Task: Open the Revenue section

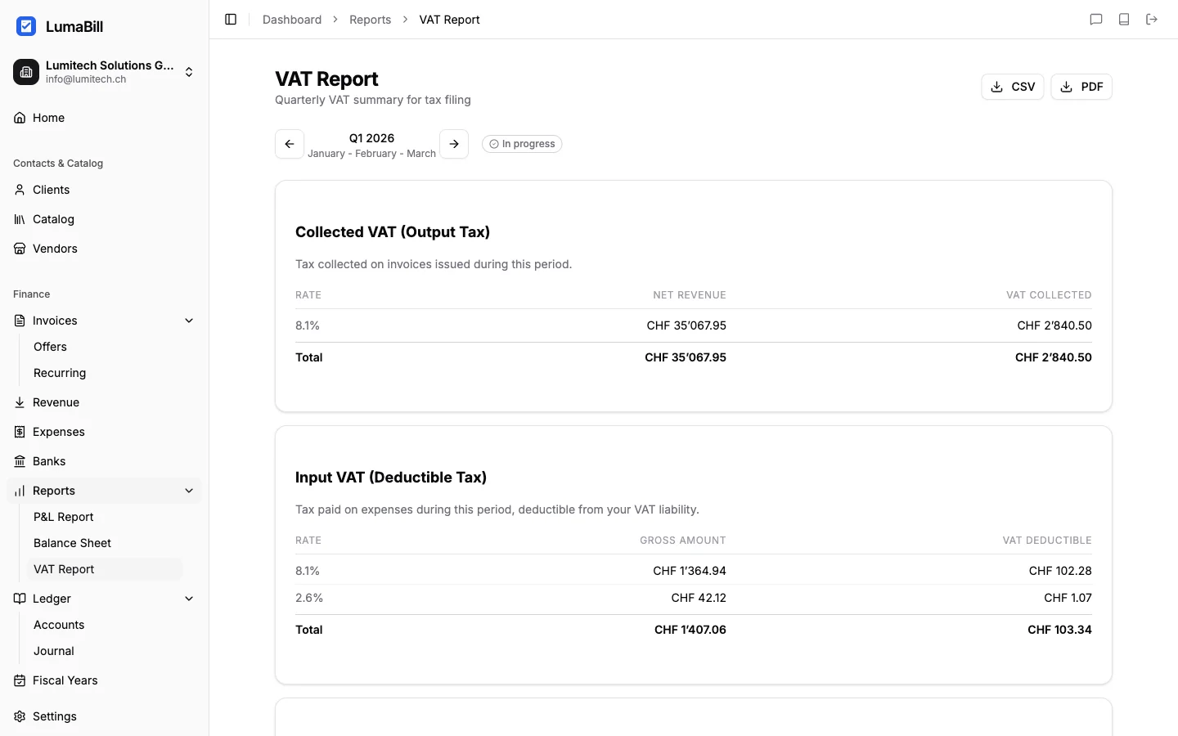Action: [x=55, y=402]
